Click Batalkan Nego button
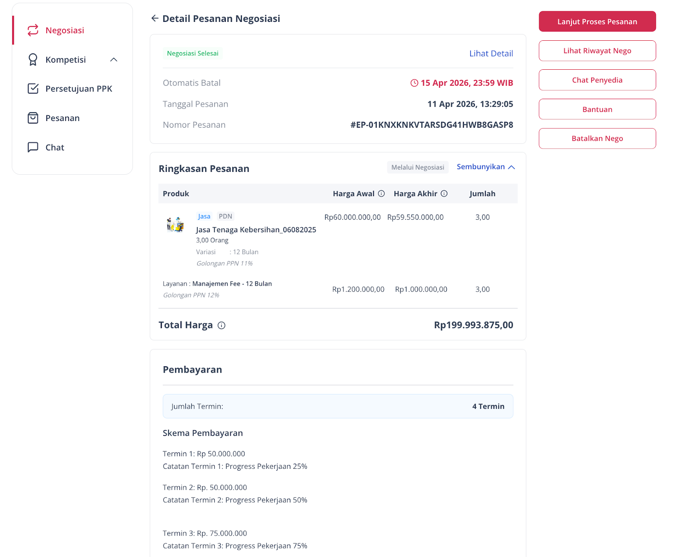The image size is (673, 557). pos(597,139)
